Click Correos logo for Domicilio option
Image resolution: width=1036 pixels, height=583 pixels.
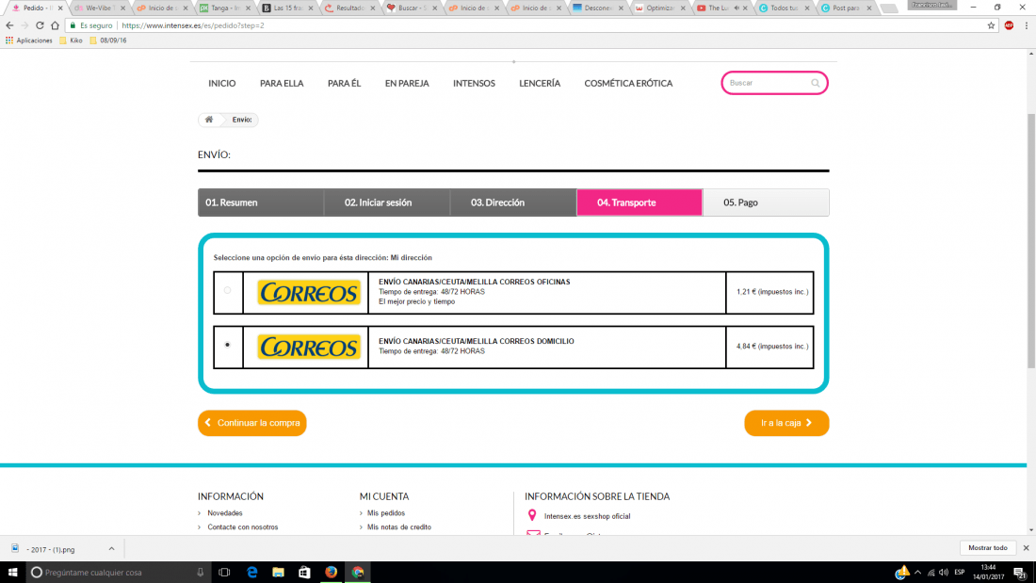tap(309, 347)
